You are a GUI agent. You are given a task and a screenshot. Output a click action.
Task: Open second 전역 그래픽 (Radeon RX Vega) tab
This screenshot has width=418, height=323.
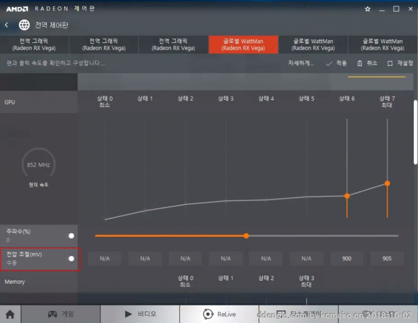[103, 44]
